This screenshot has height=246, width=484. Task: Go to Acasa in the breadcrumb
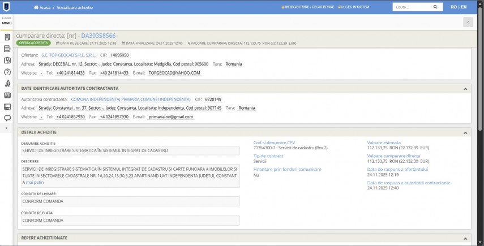(43, 7)
